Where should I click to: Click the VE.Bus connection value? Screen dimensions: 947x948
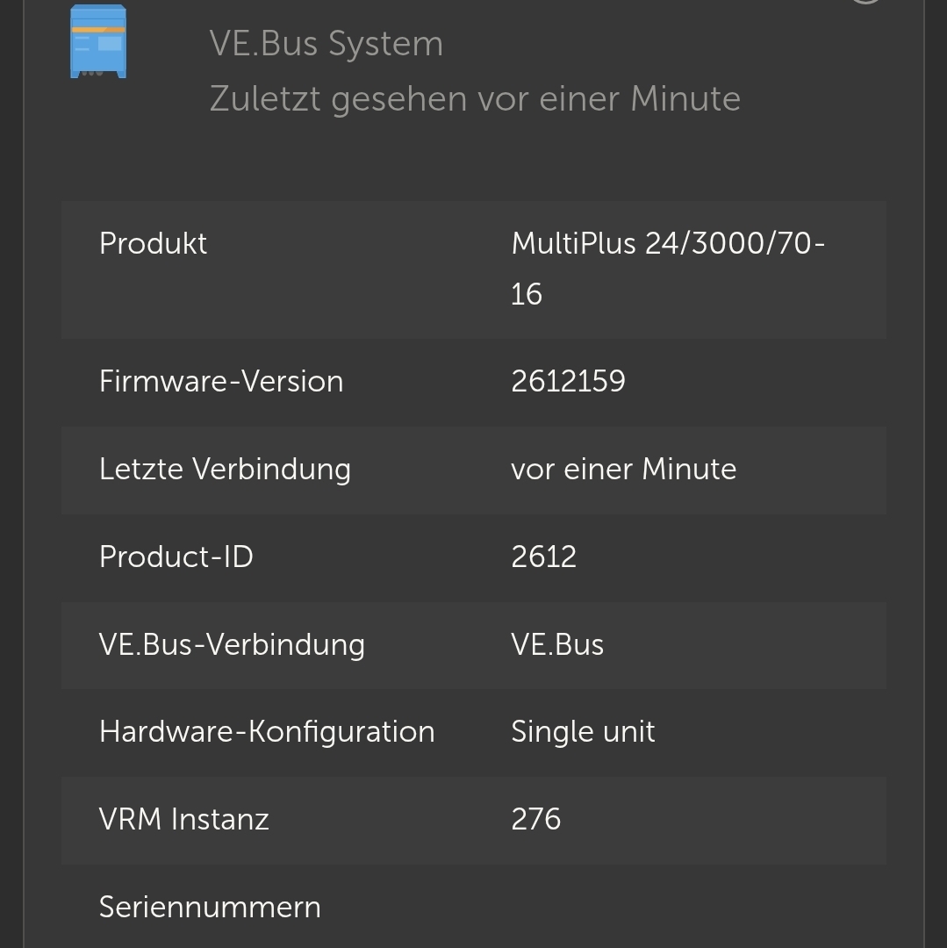coord(557,644)
